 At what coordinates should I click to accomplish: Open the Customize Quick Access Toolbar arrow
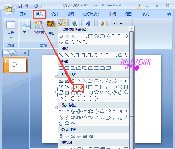pyautogui.click(x=45, y=6)
